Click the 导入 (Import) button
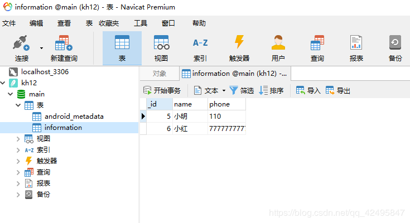 pyautogui.click(x=308, y=90)
